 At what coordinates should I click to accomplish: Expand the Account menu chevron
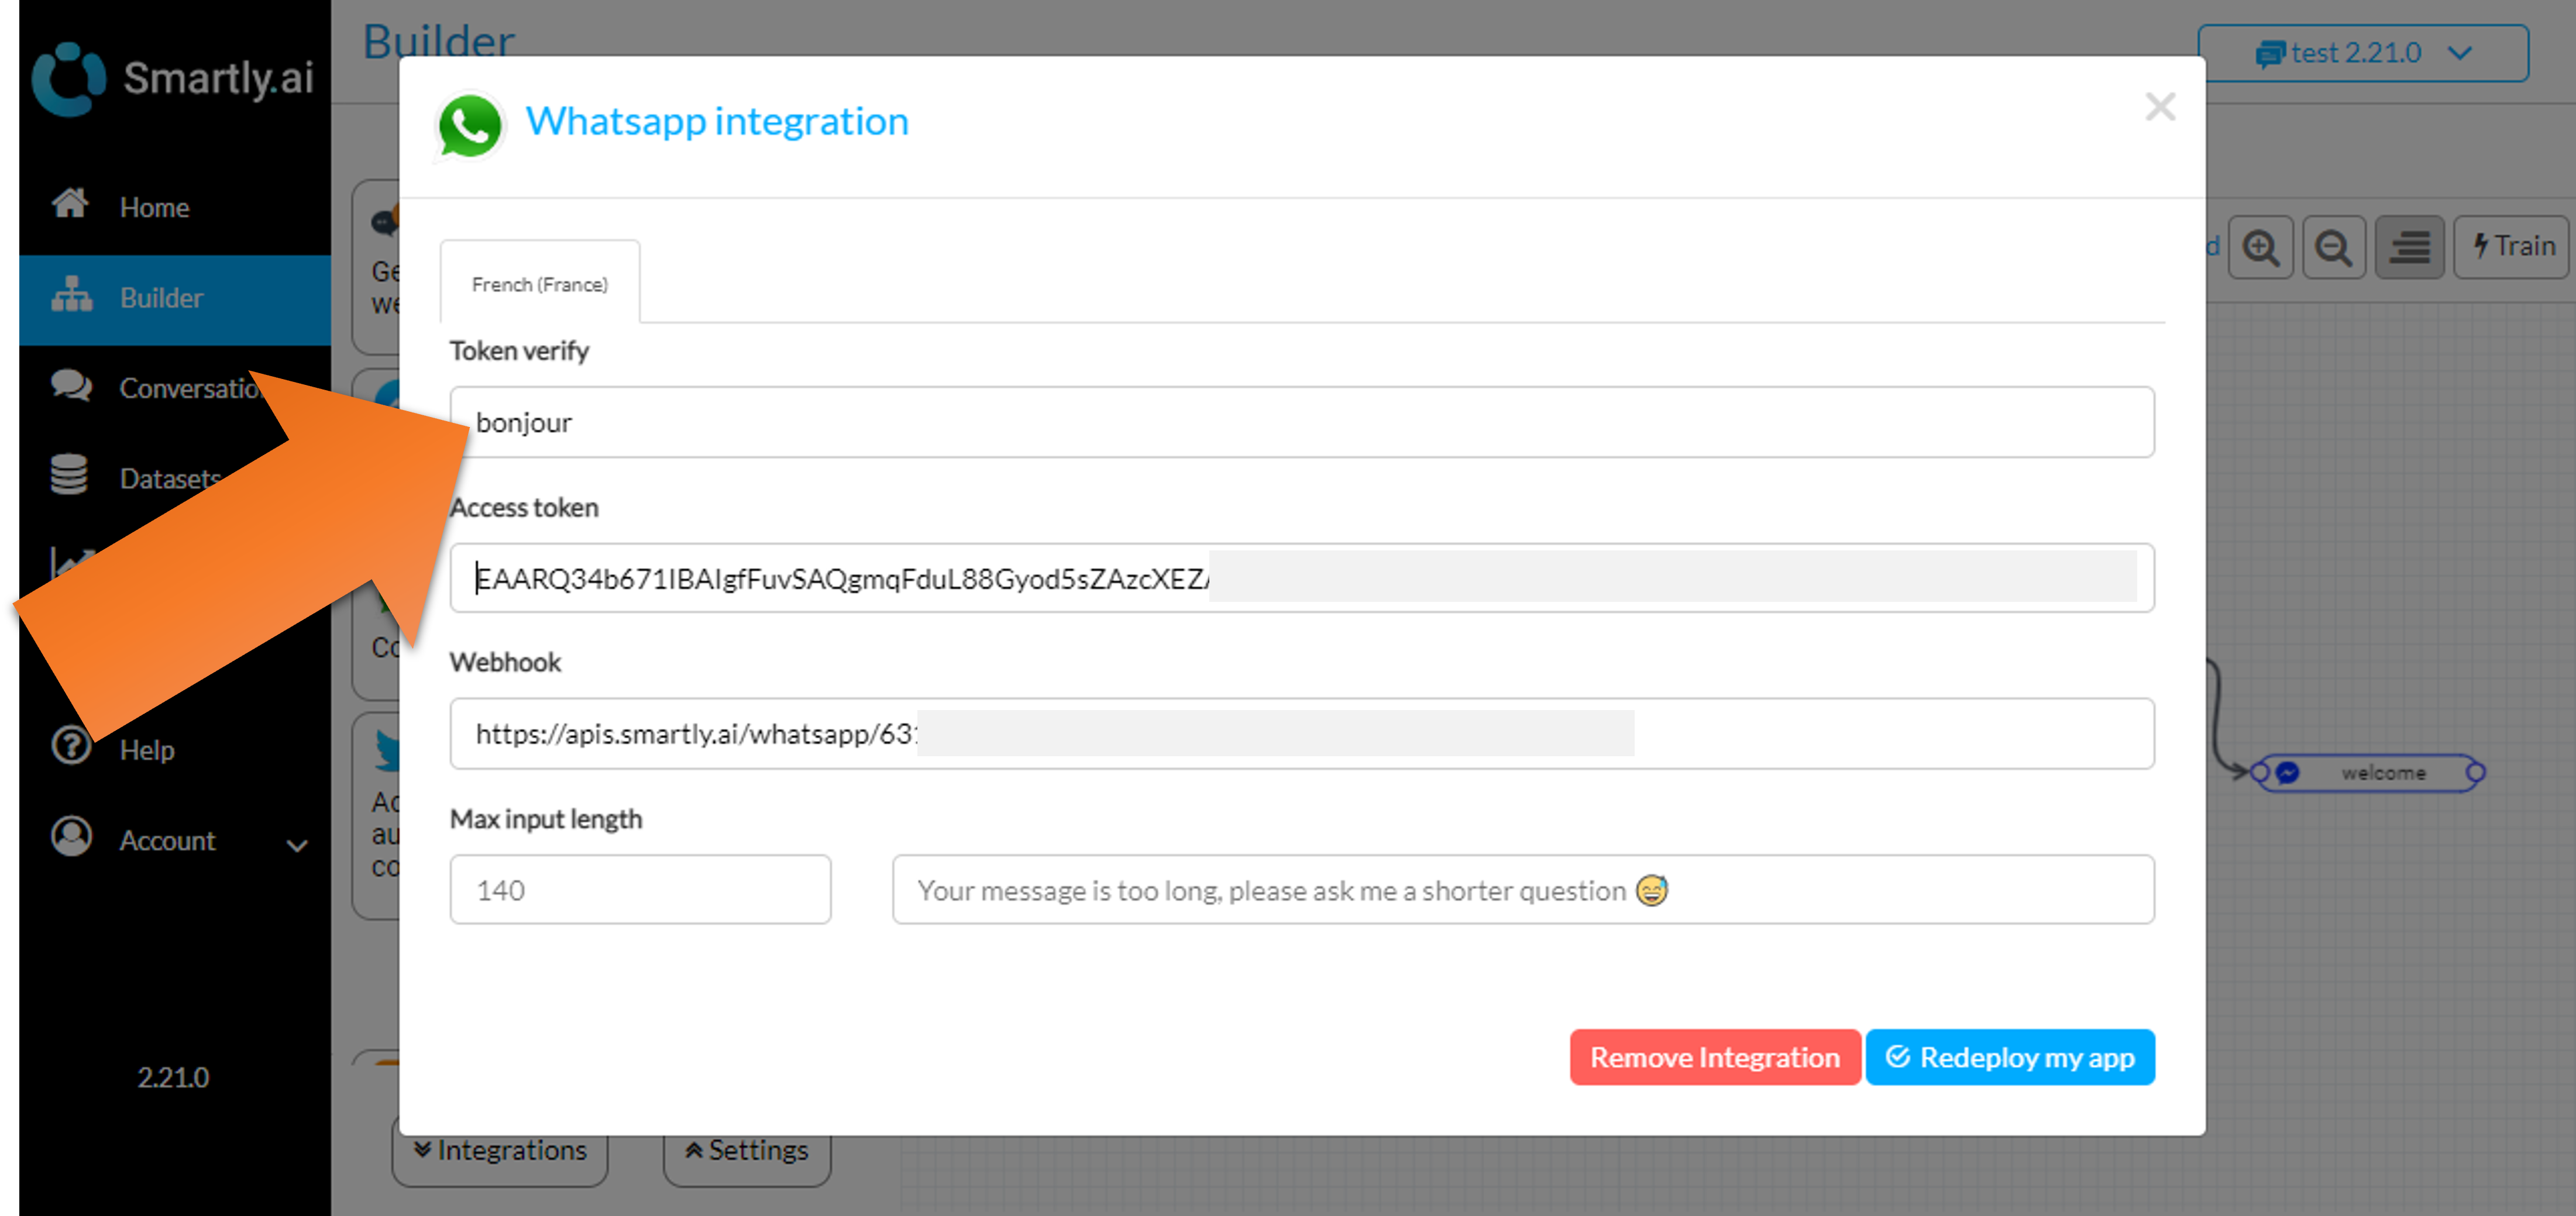pyautogui.click(x=297, y=845)
